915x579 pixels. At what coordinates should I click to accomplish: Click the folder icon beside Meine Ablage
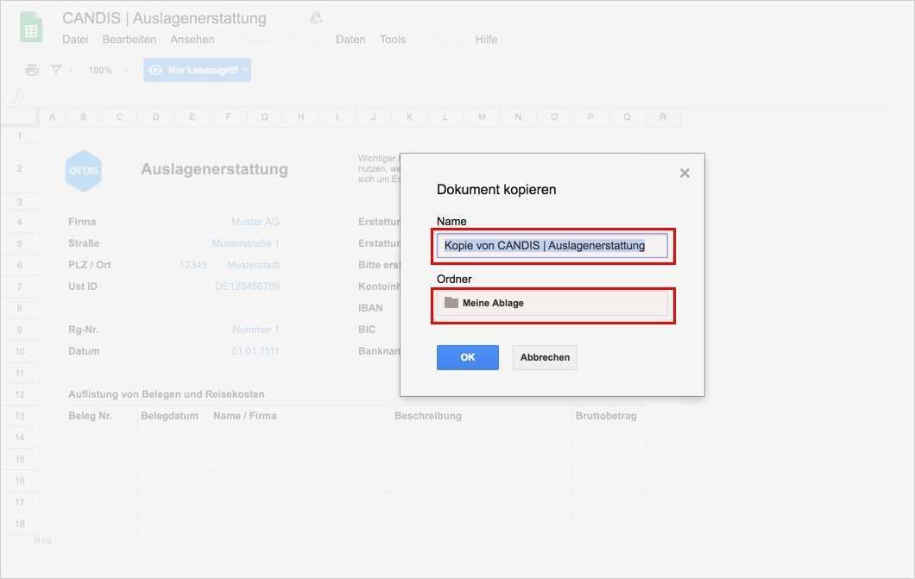451,303
